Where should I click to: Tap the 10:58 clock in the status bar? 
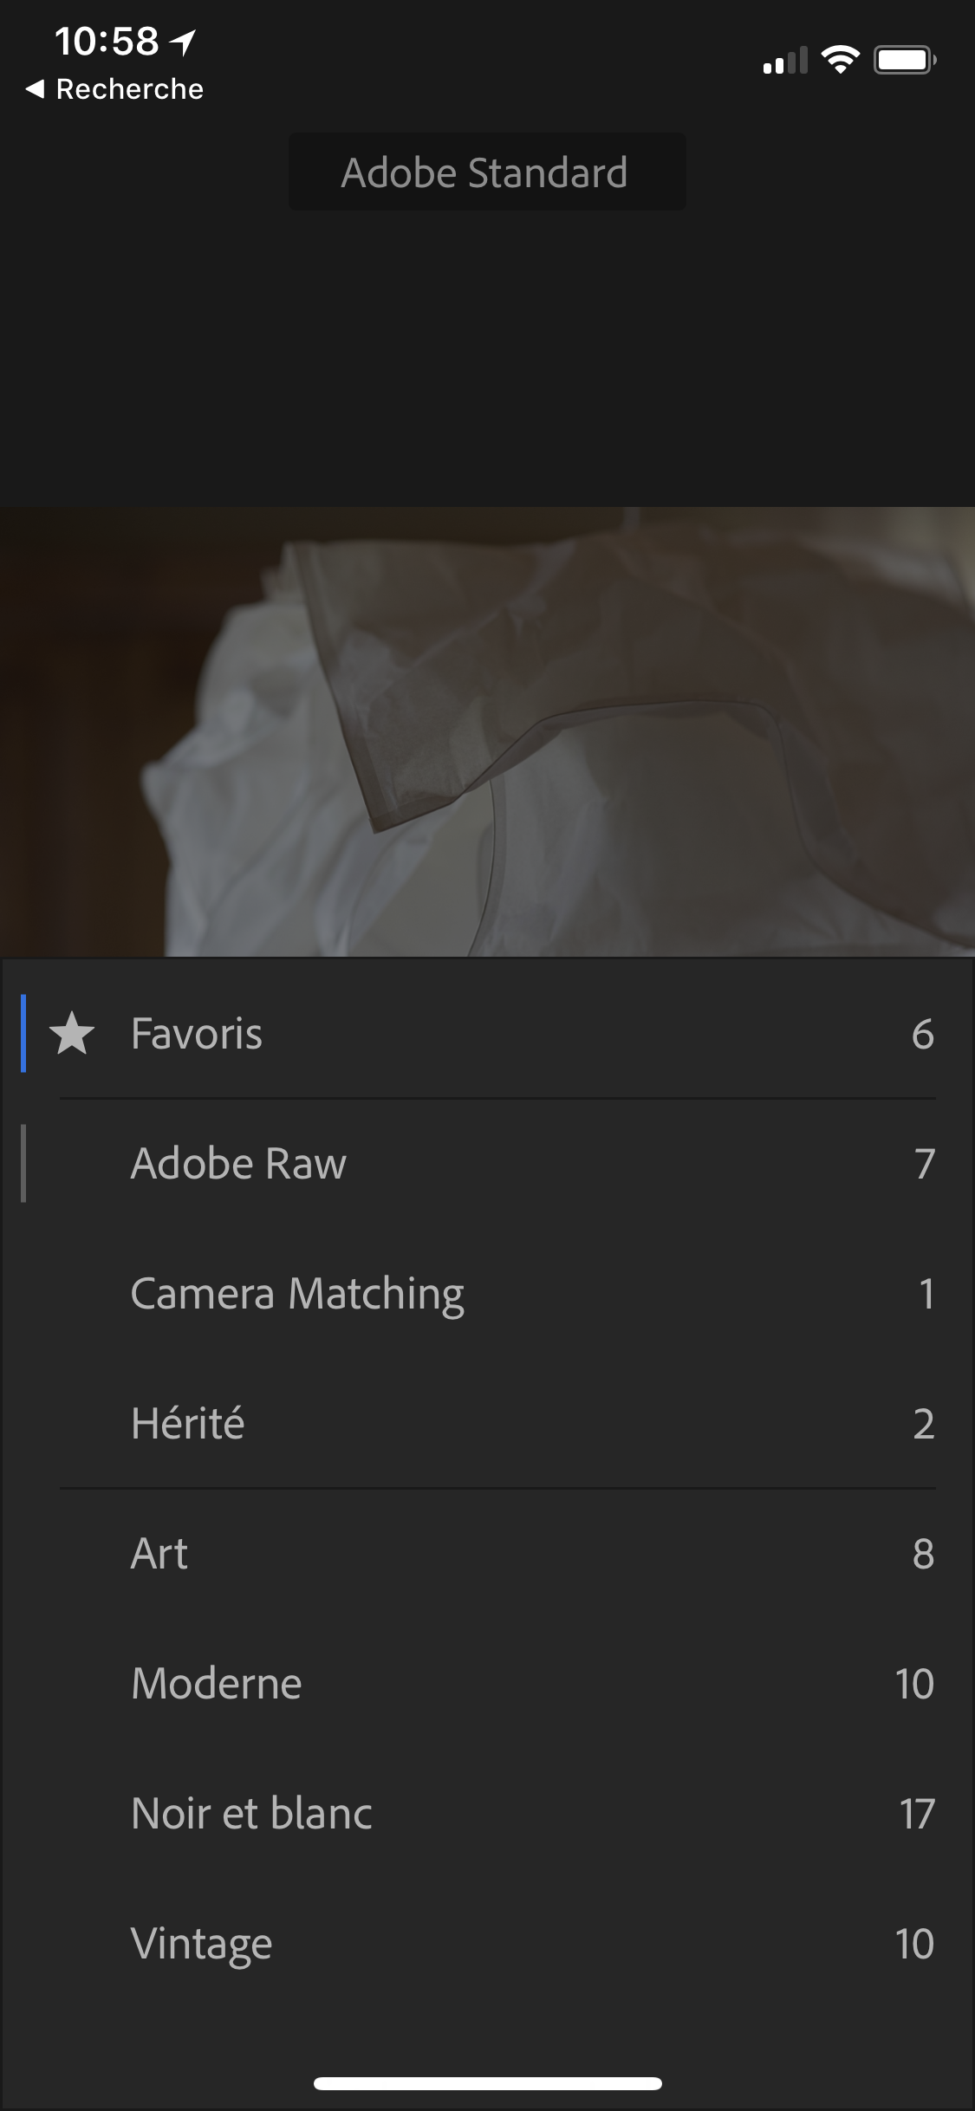pos(107,42)
